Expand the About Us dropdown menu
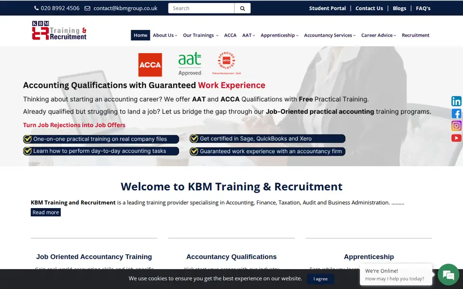This screenshot has height=289, width=463. click(165, 35)
